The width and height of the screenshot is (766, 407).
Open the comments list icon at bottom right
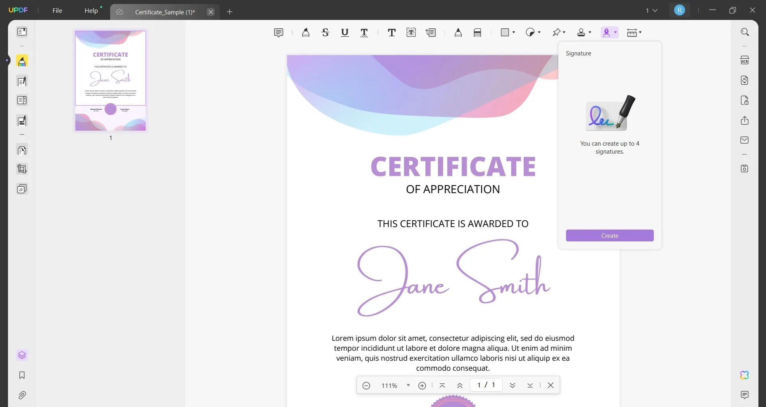pyautogui.click(x=744, y=395)
